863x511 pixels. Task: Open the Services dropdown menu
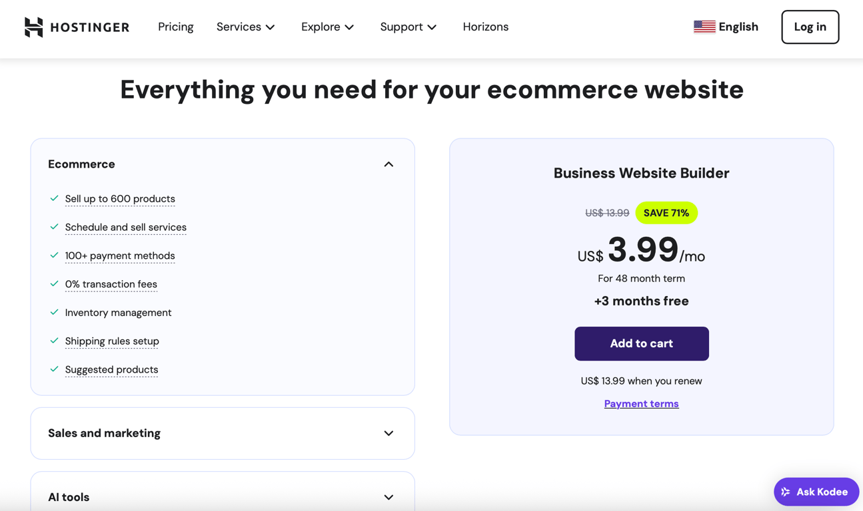245,27
